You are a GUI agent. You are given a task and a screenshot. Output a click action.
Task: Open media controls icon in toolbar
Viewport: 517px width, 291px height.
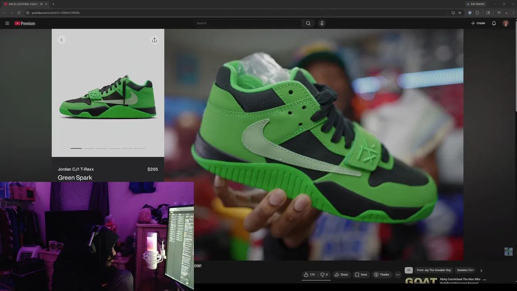pyautogui.click(x=499, y=13)
